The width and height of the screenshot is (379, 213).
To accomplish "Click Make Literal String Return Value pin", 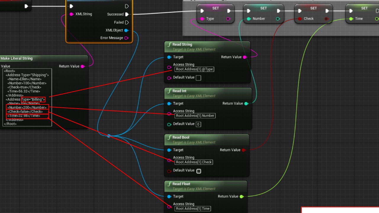I will (83, 66).
